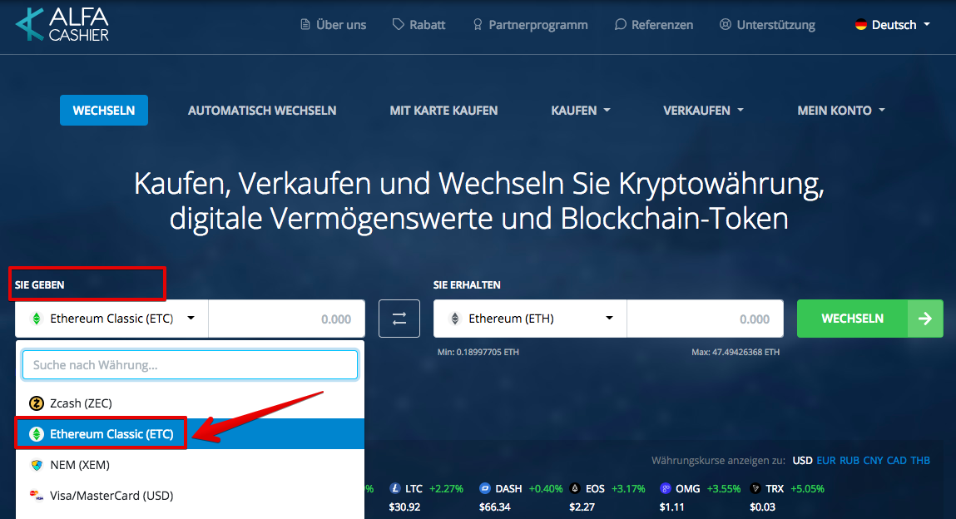956x519 pixels.
Task: Click the TRX price $0.03
Action: (763, 507)
